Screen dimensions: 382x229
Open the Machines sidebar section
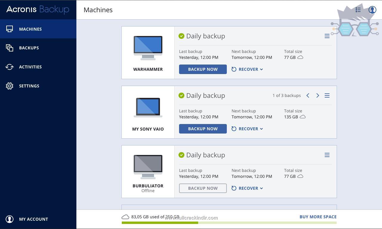click(38, 29)
